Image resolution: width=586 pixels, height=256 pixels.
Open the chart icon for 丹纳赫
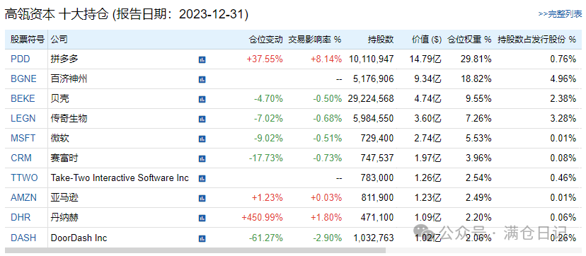pyautogui.click(x=202, y=218)
